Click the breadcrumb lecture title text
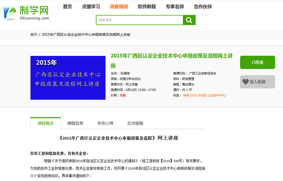 pyautogui.click(x=86, y=34)
